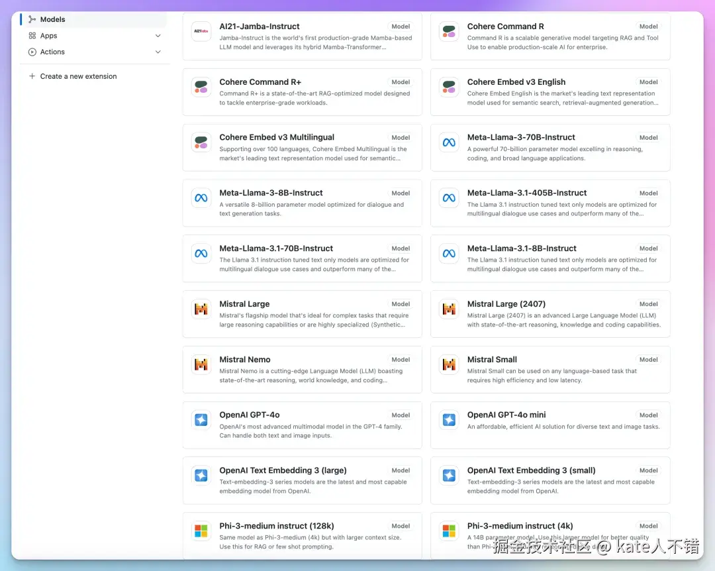Click Model badge on OpenAI GPT-4o mini card
715x571 pixels.
pos(648,415)
